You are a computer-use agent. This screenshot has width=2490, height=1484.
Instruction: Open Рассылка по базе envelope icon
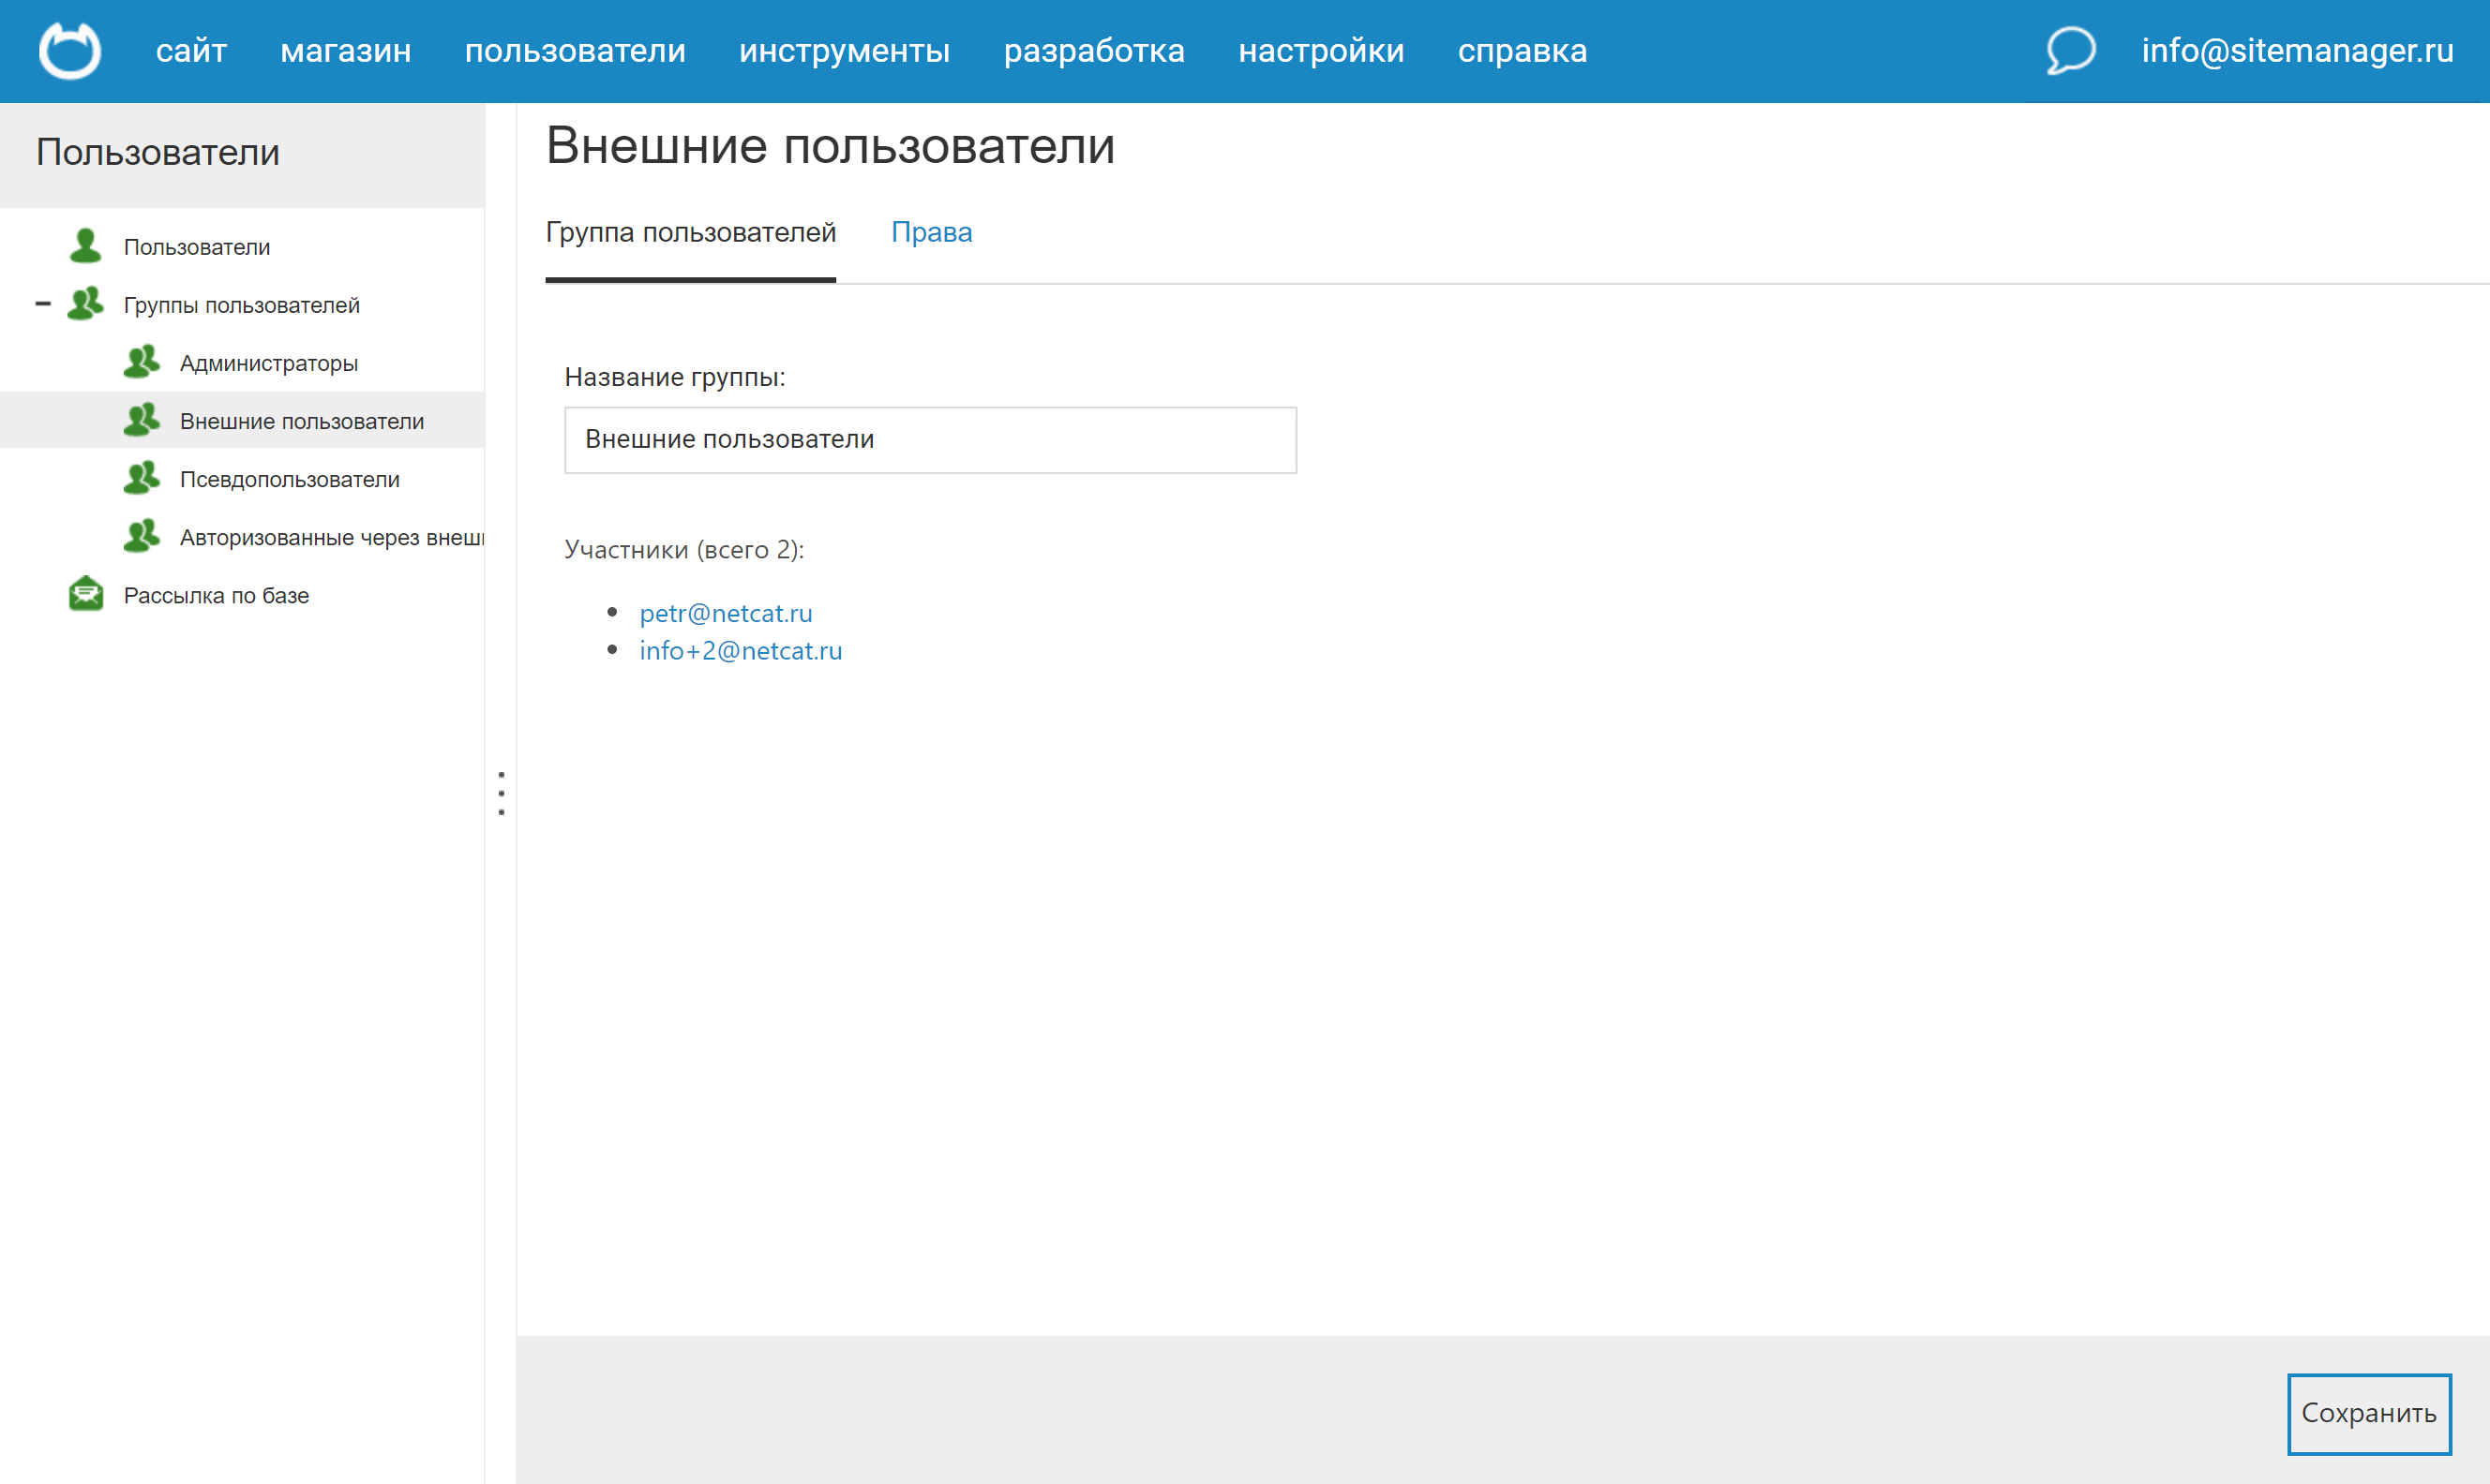tap(85, 593)
